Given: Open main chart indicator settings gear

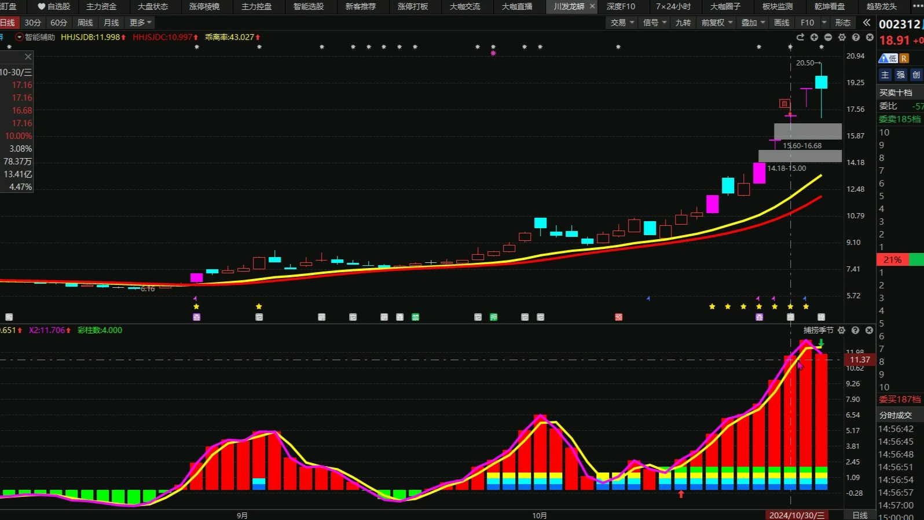Looking at the screenshot, I should (842, 37).
